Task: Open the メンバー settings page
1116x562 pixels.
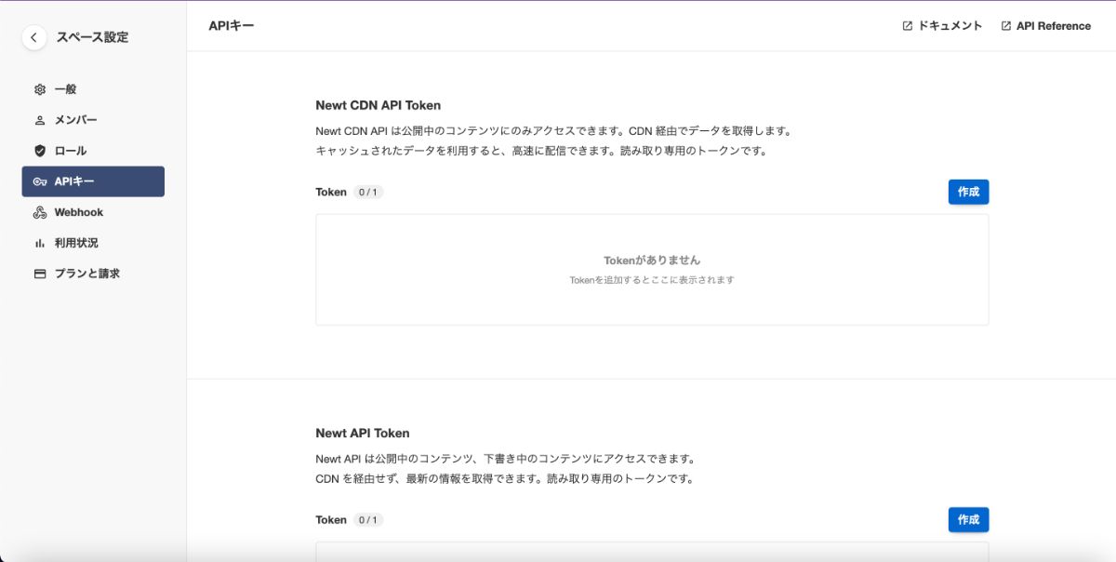Action: click(93, 120)
